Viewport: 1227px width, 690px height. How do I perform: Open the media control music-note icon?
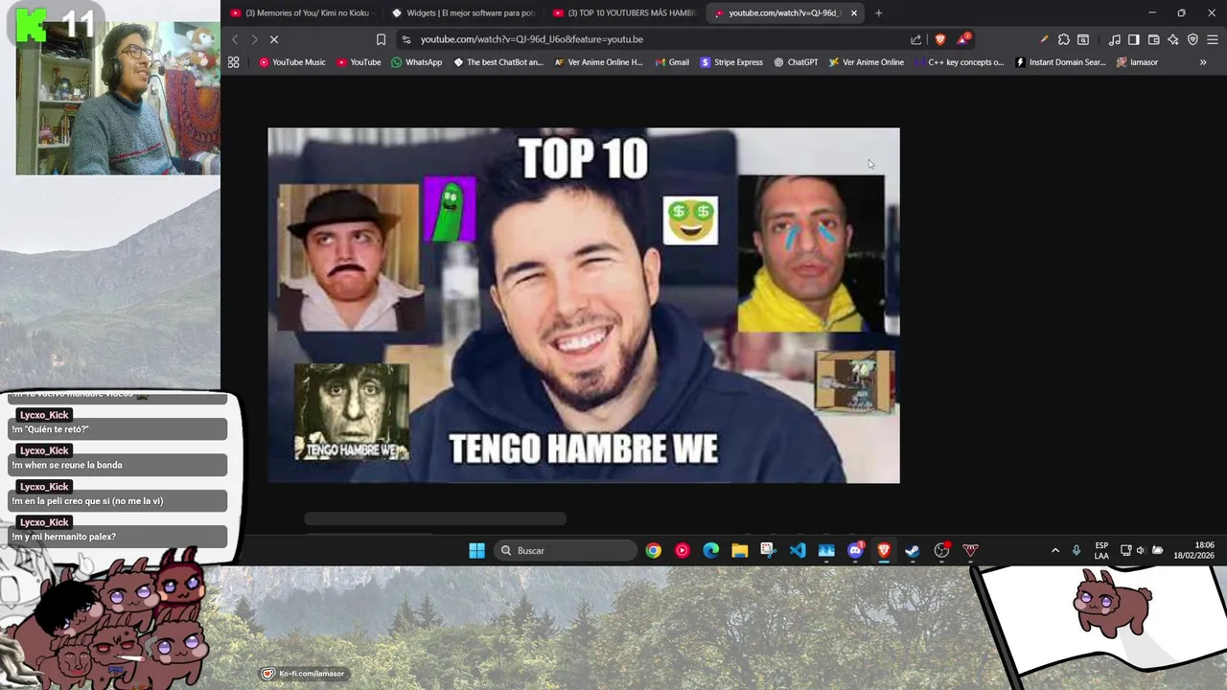pyautogui.click(x=1114, y=39)
